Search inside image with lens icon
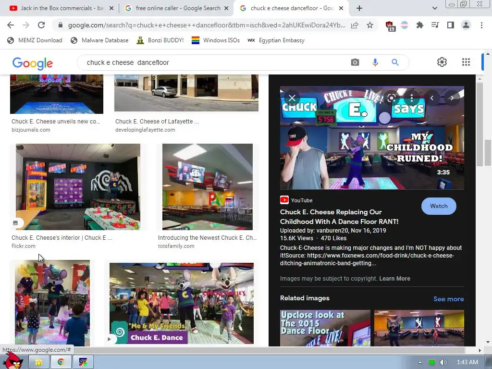Image resolution: width=492 pixels, height=369 pixels. pyautogui.click(x=391, y=98)
